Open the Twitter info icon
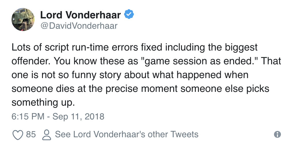This screenshot has width=293, height=147. (277, 134)
